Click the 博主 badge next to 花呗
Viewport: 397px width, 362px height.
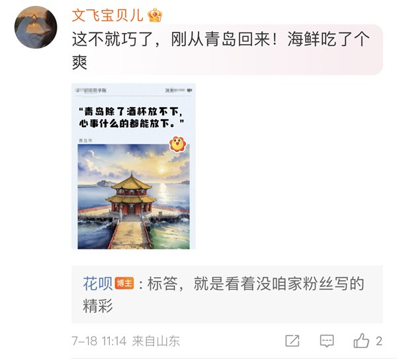pos(124,283)
